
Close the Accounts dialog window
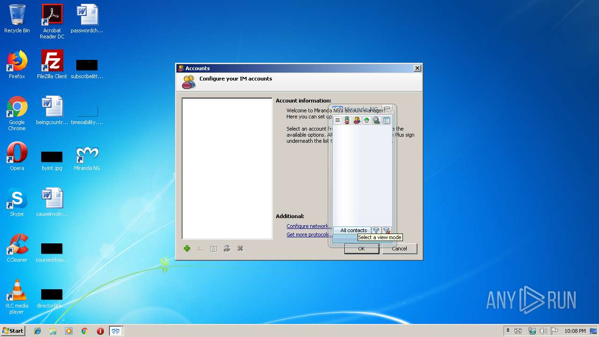click(x=417, y=68)
